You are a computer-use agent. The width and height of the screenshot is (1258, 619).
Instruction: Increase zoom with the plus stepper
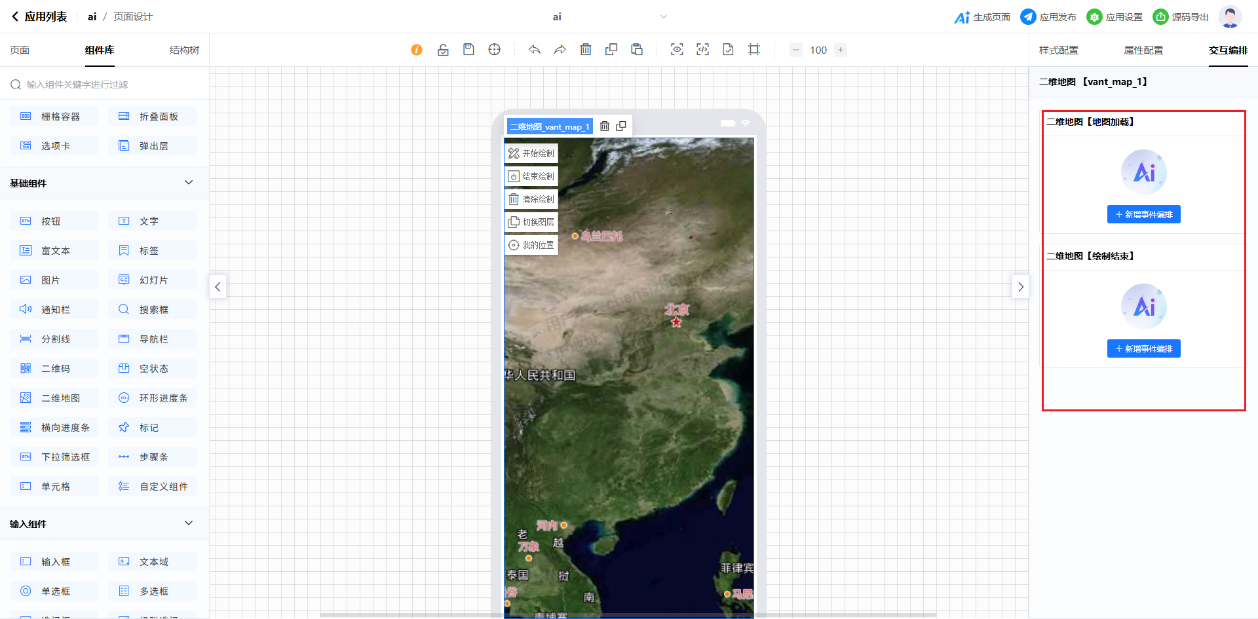pyautogui.click(x=841, y=50)
